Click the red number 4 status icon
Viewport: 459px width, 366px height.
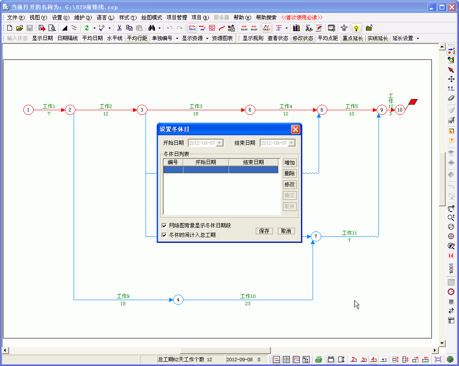tap(373, 359)
